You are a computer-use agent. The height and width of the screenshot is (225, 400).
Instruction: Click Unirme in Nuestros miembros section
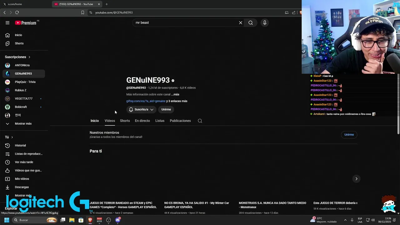click(349, 135)
